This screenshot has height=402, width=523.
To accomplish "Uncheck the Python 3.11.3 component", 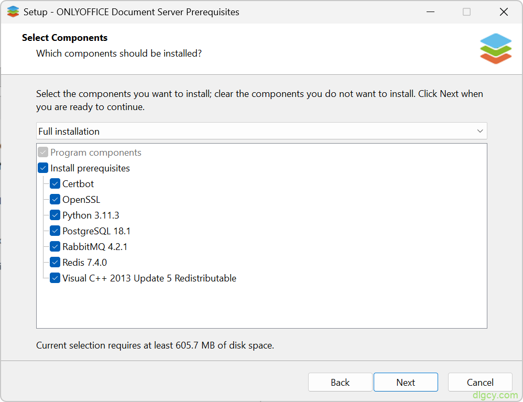I will point(55,215).
